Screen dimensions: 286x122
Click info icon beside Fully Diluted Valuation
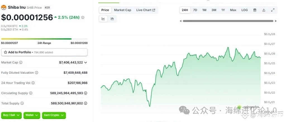click(37, 73)
